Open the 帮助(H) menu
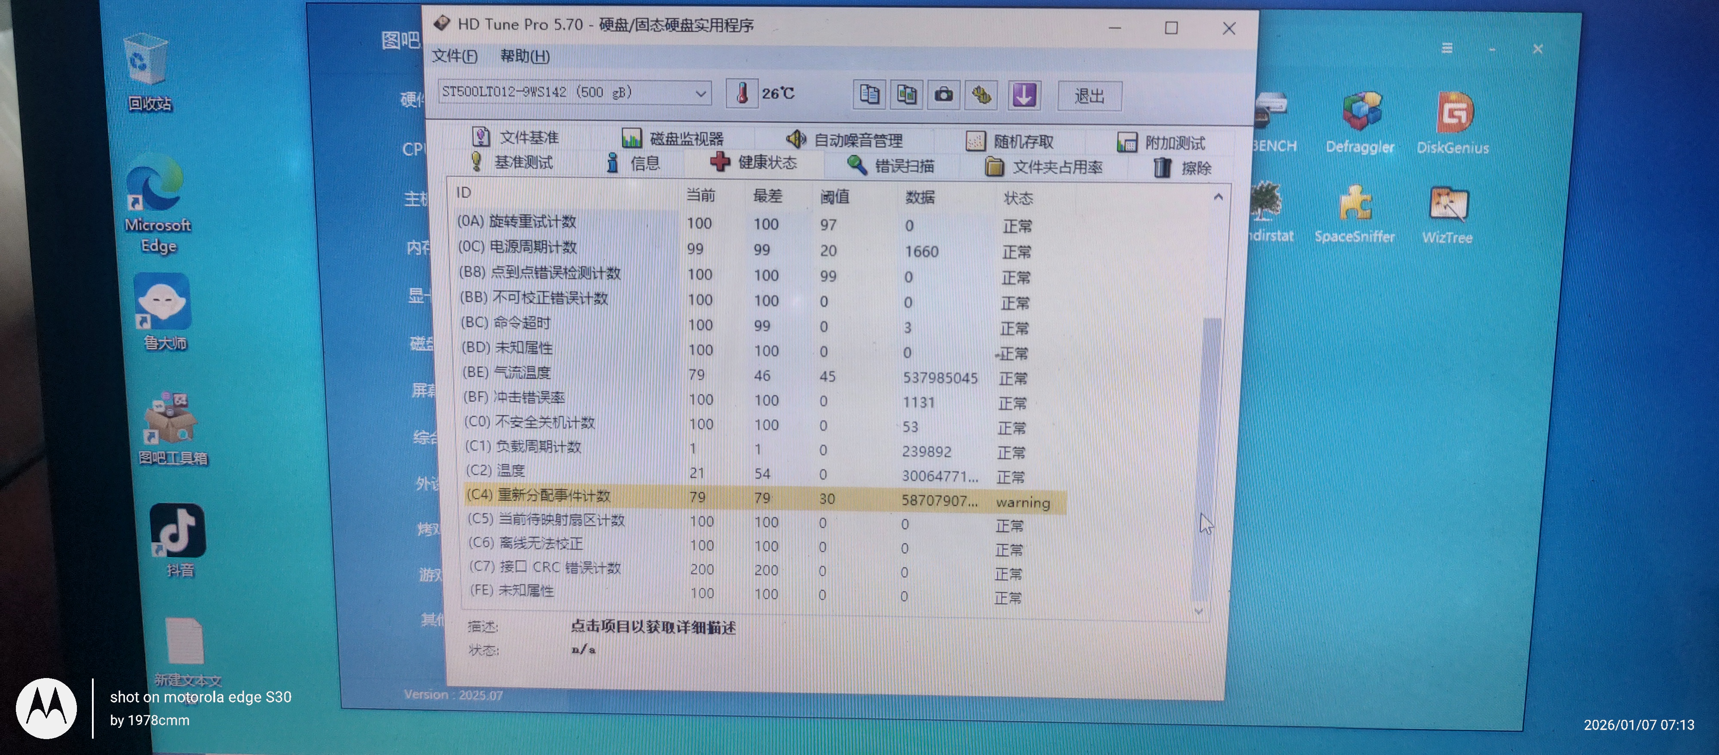This screenshot has width=1719, height=755. click(x=524, y=56)
